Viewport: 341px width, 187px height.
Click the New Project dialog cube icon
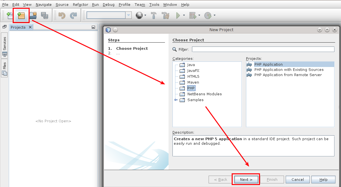(x=108, y=30)
